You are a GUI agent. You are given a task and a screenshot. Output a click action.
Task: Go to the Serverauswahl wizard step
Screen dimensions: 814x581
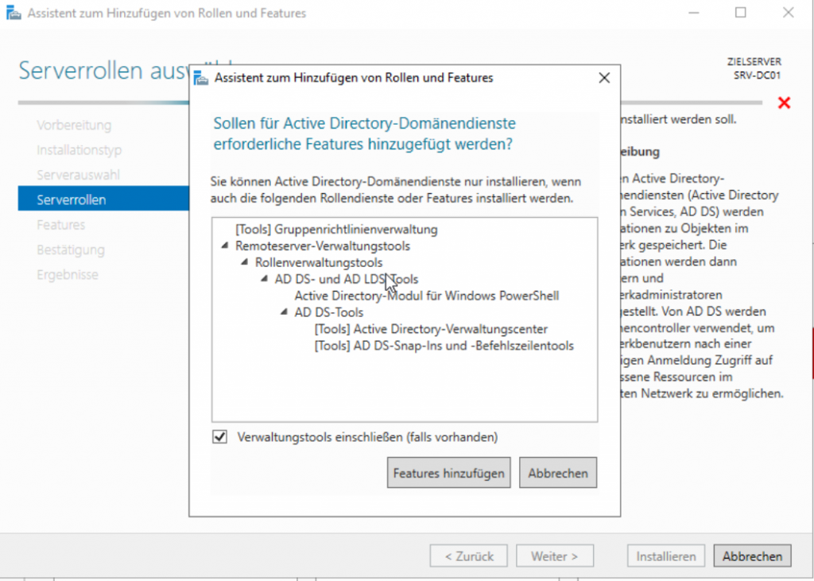point(78,175)
